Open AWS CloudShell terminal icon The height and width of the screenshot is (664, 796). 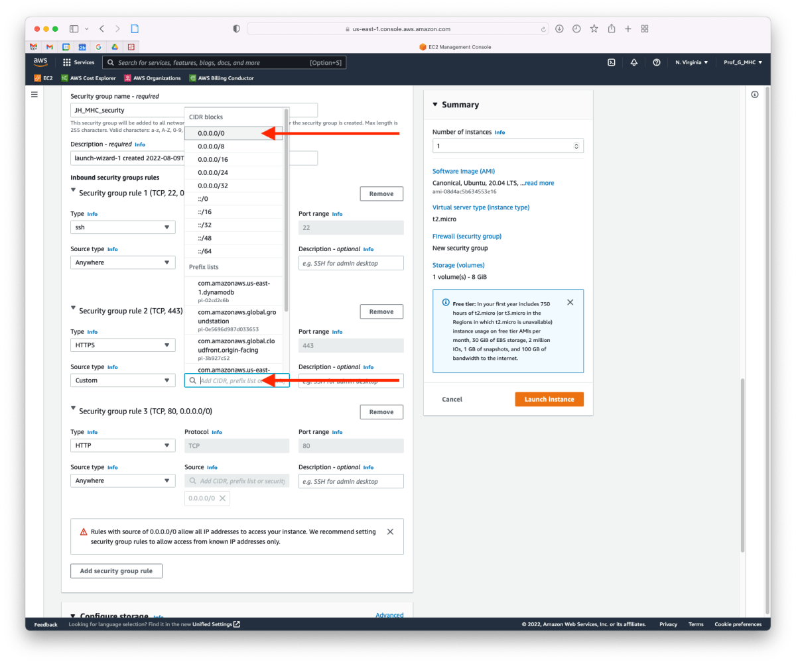612,62
